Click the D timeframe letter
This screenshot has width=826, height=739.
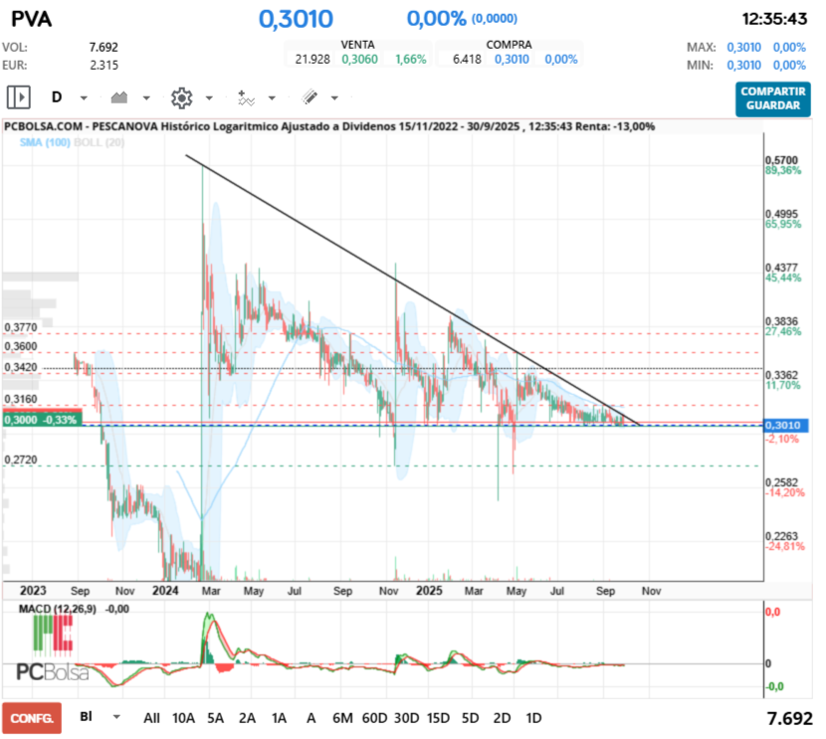tap(57, 97)
